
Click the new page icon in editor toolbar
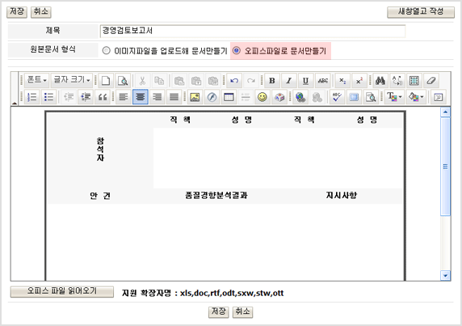point(106,81)
